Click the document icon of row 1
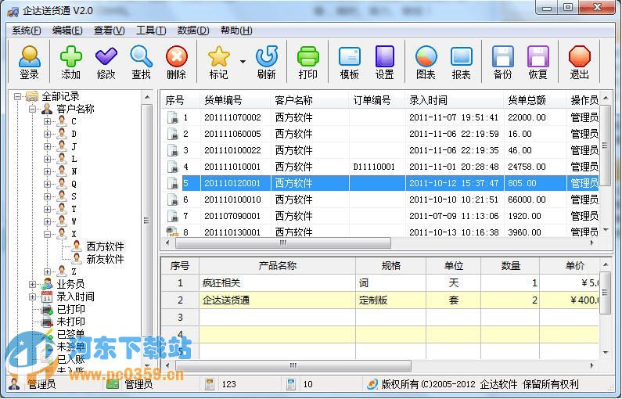Screen dimensions: 622x399 (173, 118)
